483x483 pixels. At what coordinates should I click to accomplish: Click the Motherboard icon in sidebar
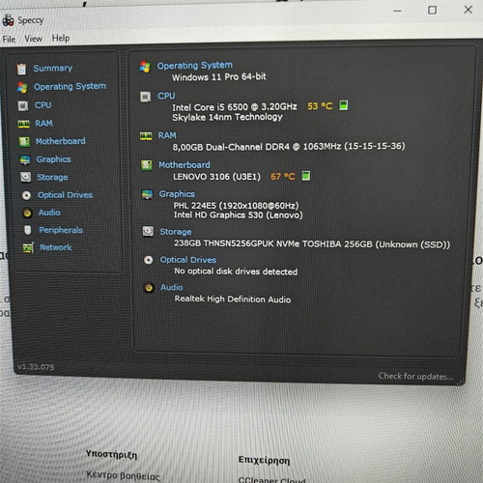coord(24,142)
